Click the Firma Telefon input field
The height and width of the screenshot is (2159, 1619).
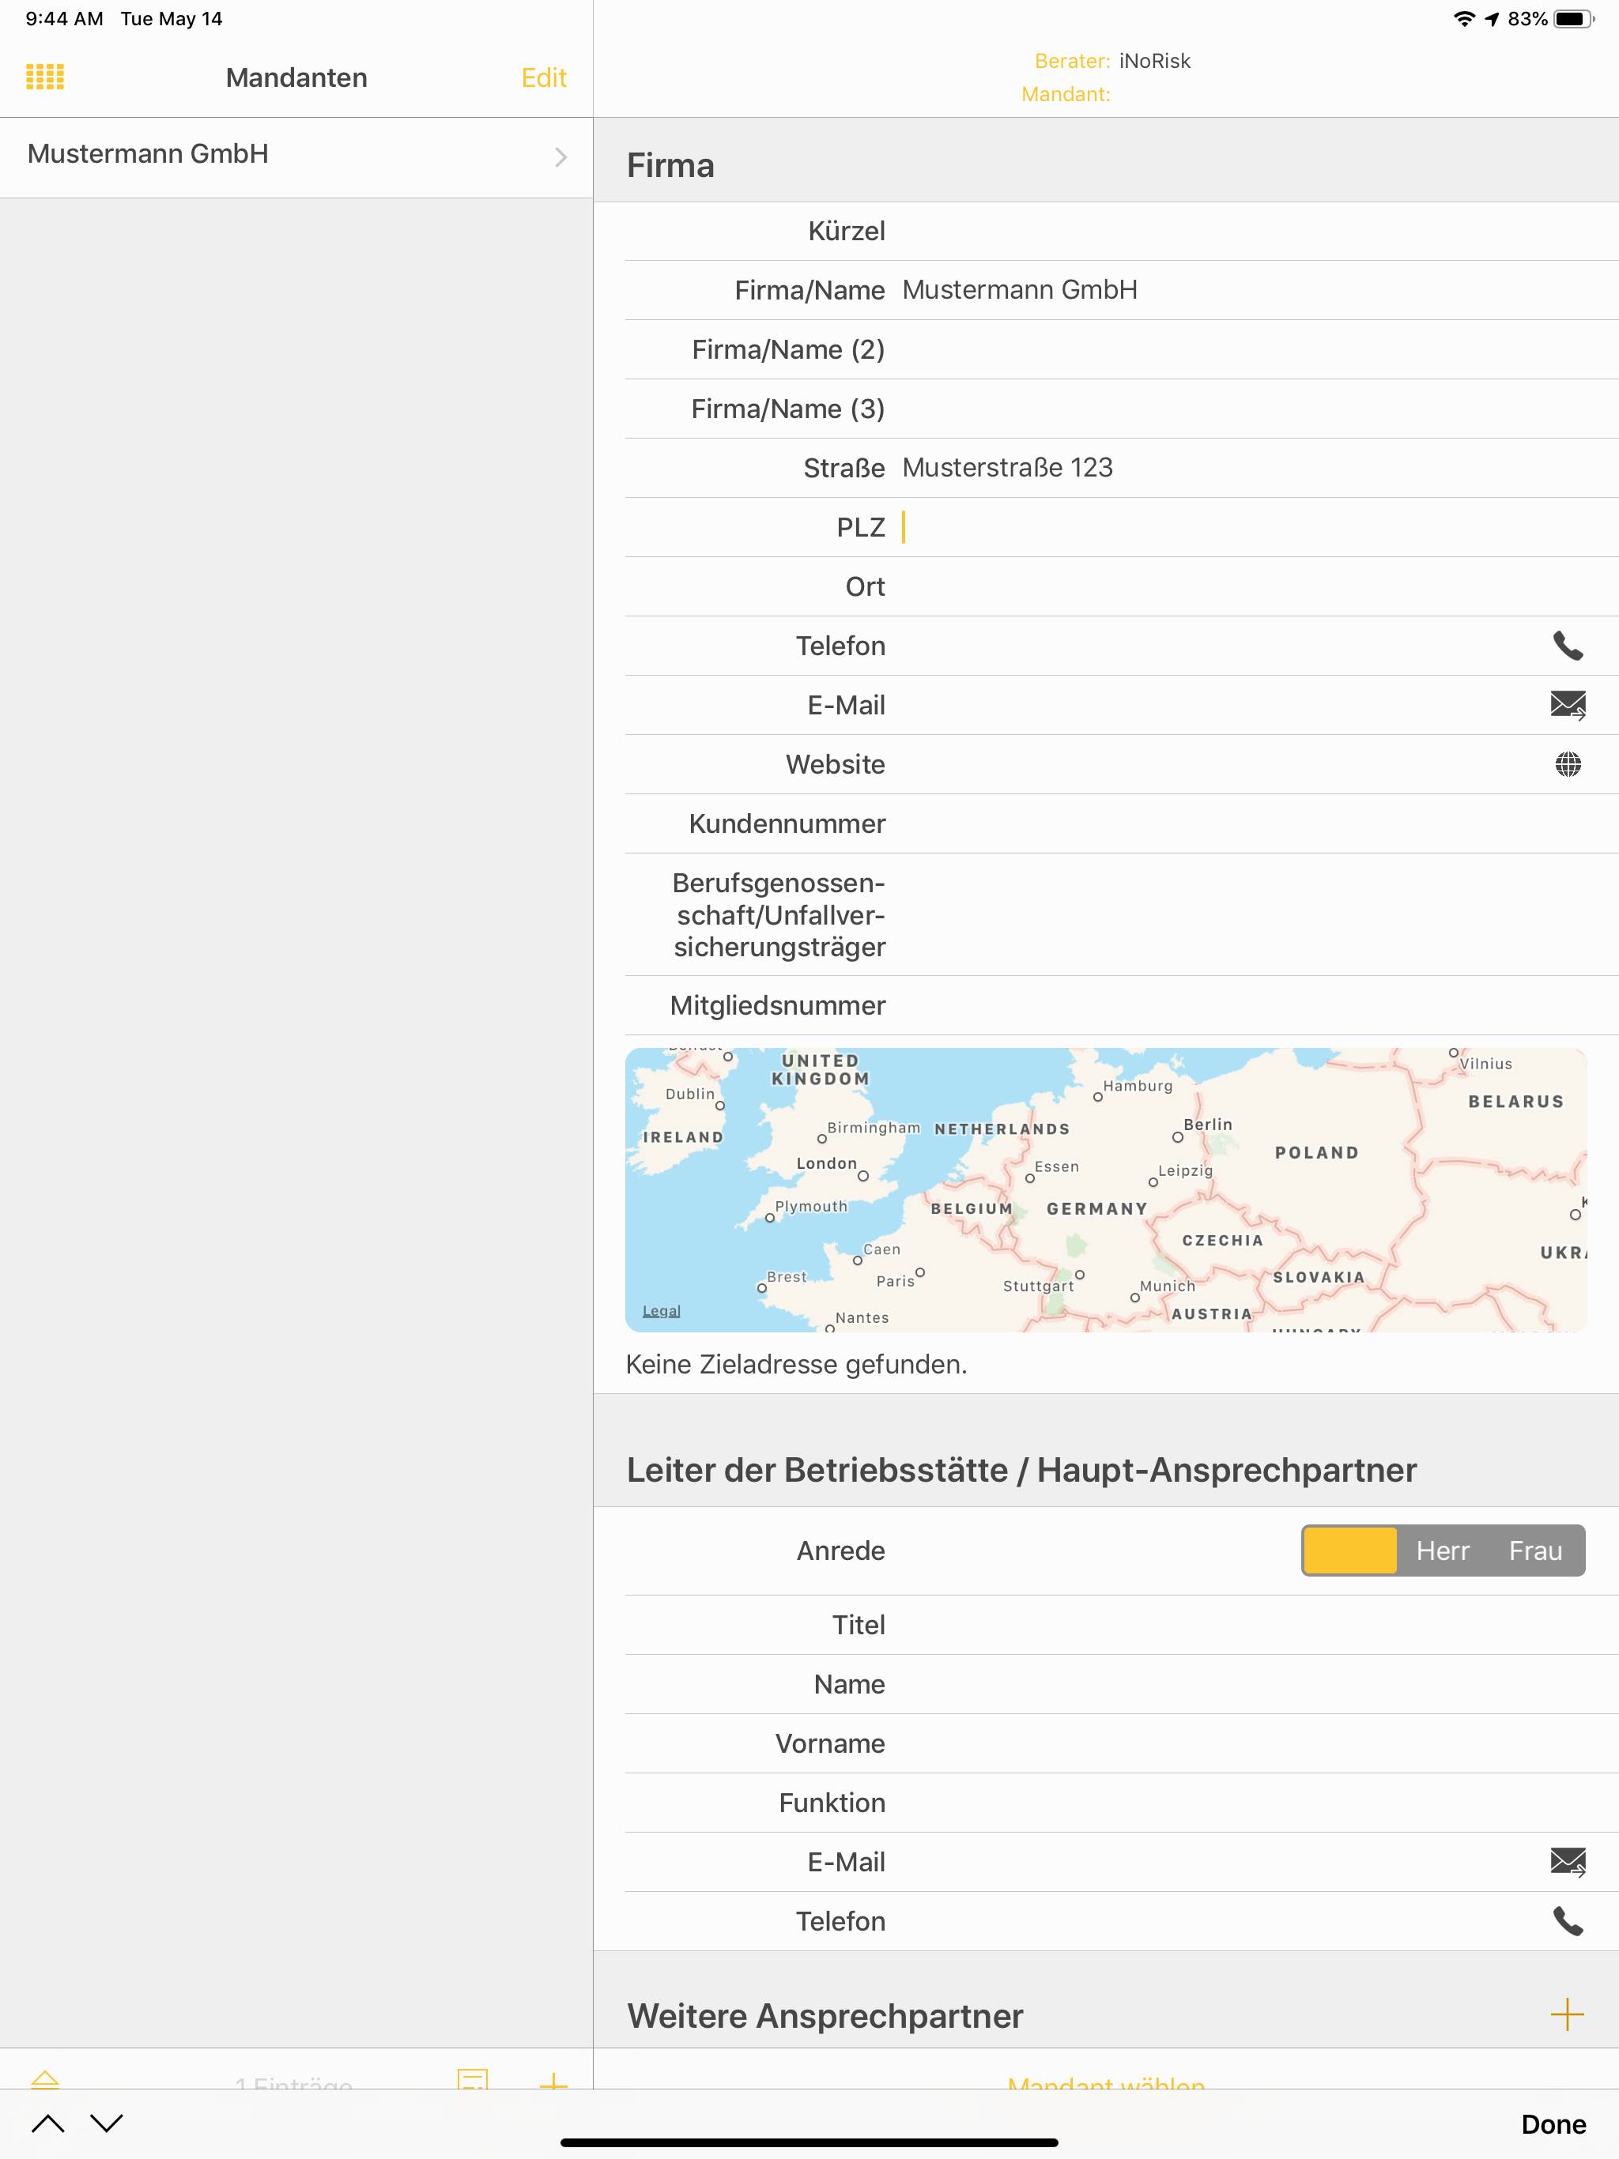(x=1221, y=646)
